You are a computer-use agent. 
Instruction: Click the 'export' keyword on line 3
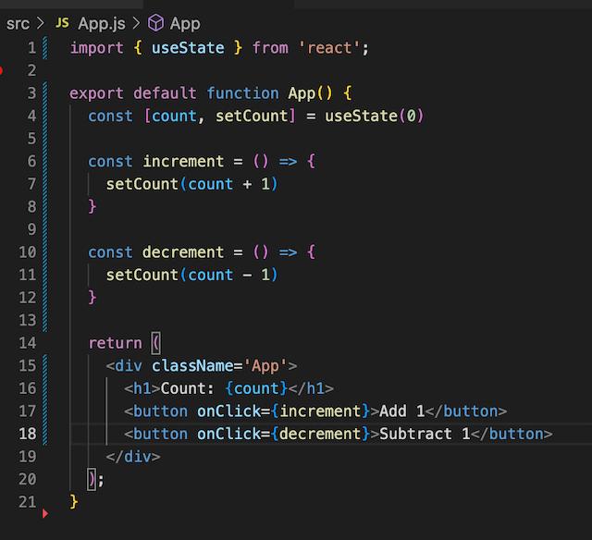tap(96, 93)
